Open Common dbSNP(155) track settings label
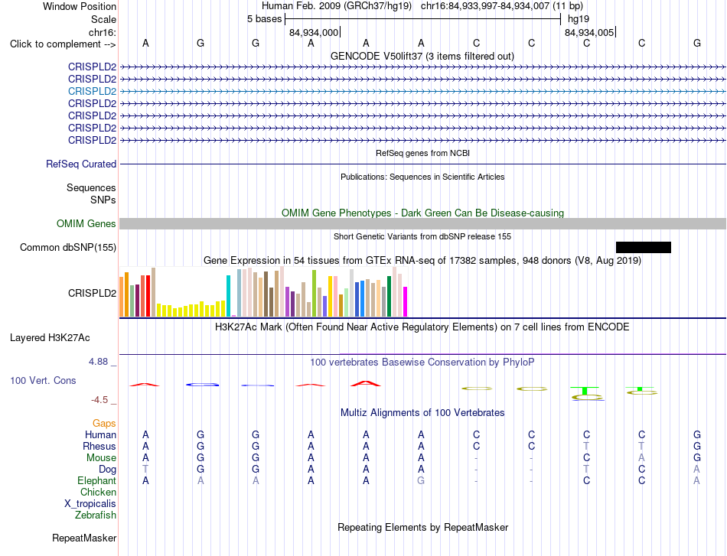Image resolution: width=727 pixels, height=556 pixels. pos(67,248)
